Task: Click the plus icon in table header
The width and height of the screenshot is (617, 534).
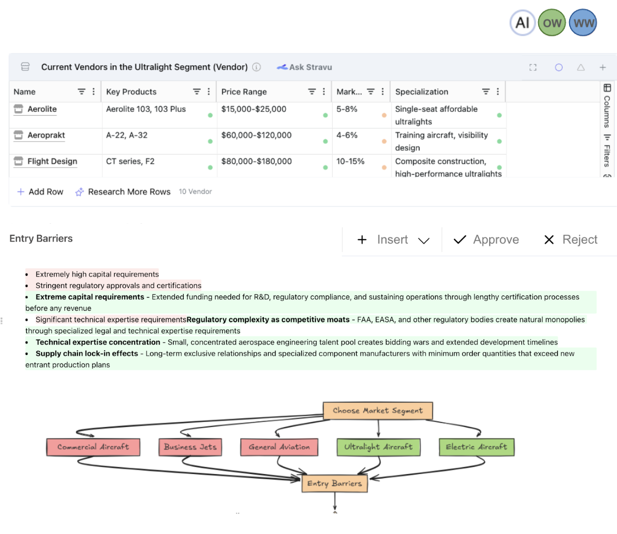Action: [x=602, y=67]
